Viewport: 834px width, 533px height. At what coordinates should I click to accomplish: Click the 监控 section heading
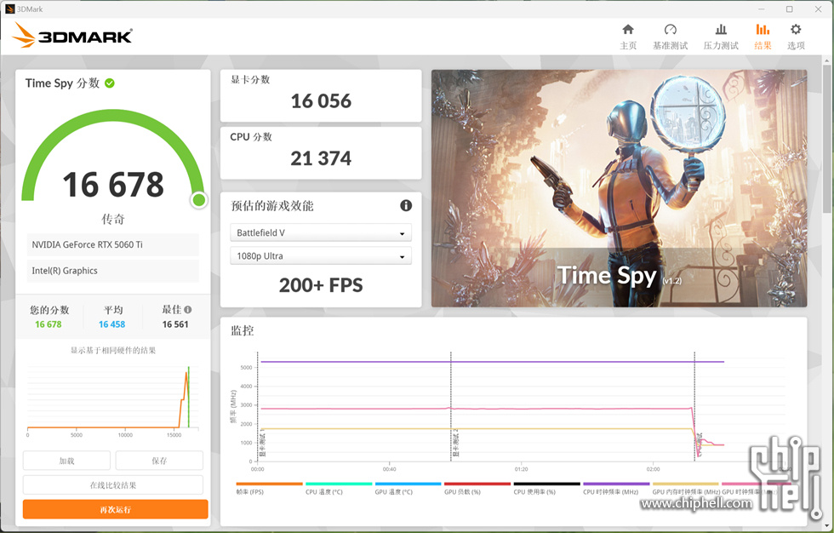tap(242, 331)
